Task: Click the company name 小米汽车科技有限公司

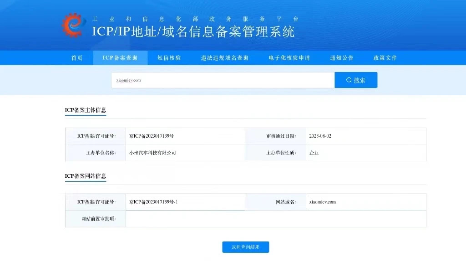Action: pyautogui.click(x=152, y=153)
